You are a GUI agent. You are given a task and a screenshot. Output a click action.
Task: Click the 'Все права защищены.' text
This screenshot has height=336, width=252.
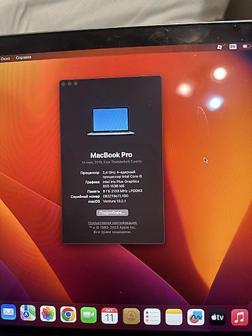point(112,232)
